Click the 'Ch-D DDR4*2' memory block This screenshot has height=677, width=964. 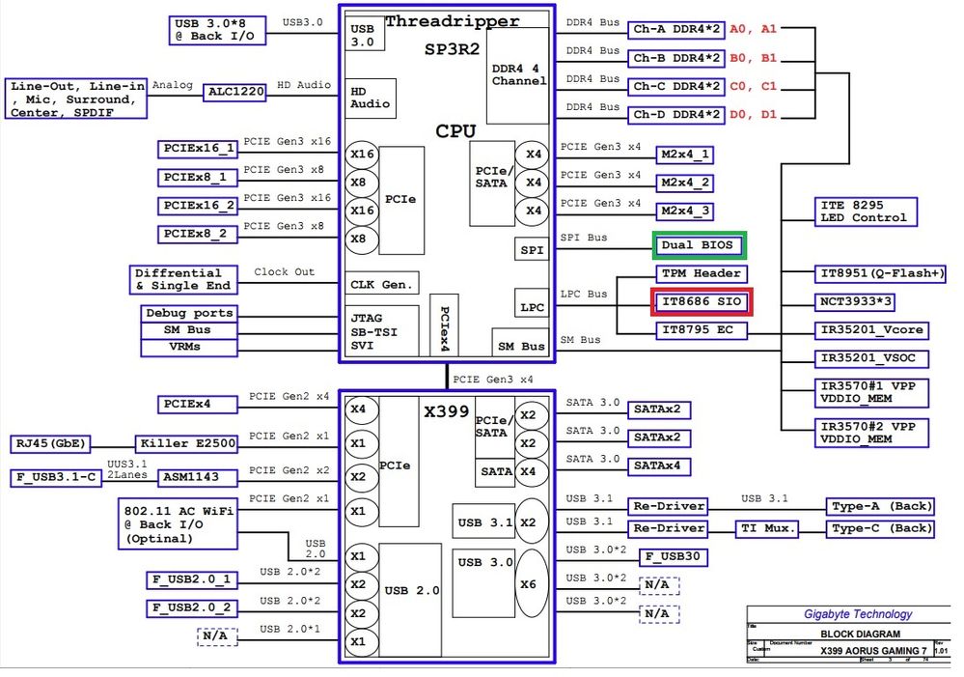pos(676,115)
